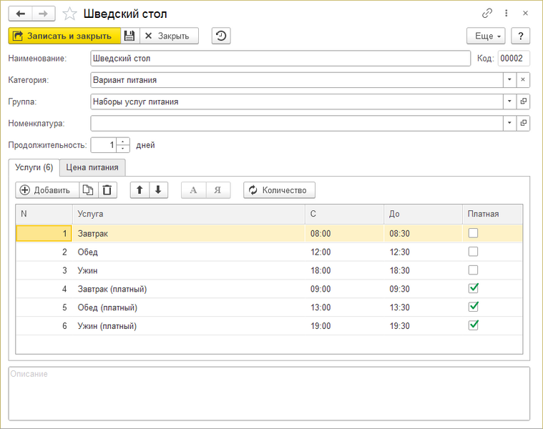Expand the Категория dropdown list

coord(509,80)
